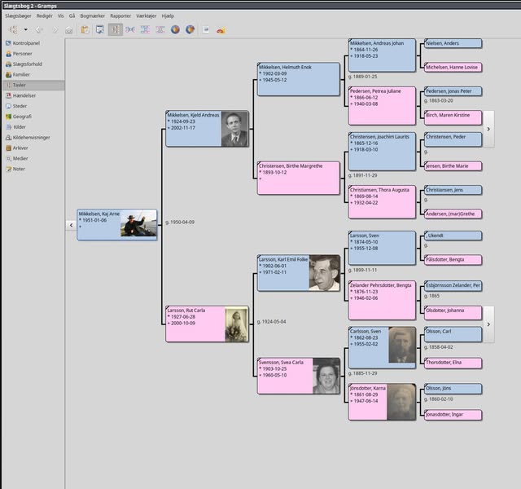Open the recent trees dropdown arrow
The height and width of the screenshot is (489, 521).
(x=25, y=30)
